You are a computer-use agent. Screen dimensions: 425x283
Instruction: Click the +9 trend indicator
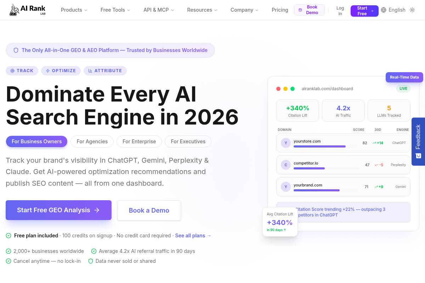(379, 187)
